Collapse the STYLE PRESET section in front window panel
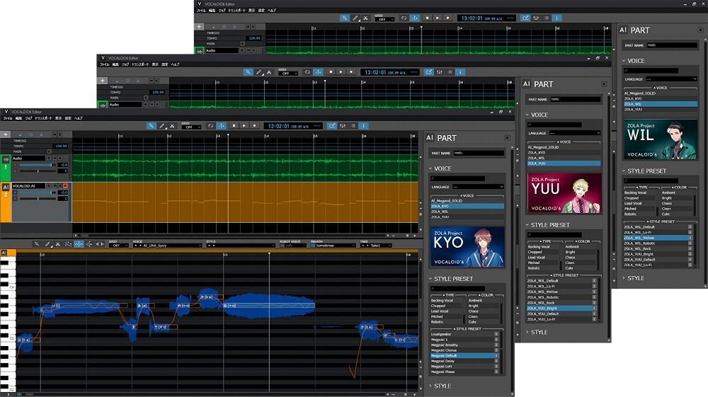The height and width of the screenshot is (397, 708). [430, 279]
